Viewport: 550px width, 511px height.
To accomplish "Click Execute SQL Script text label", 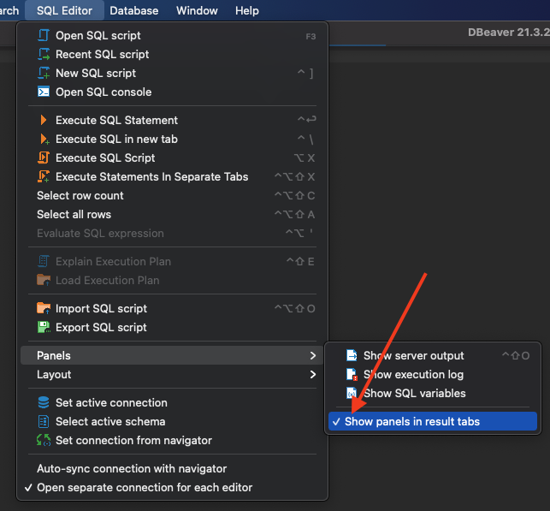I will tap(105, 158).
